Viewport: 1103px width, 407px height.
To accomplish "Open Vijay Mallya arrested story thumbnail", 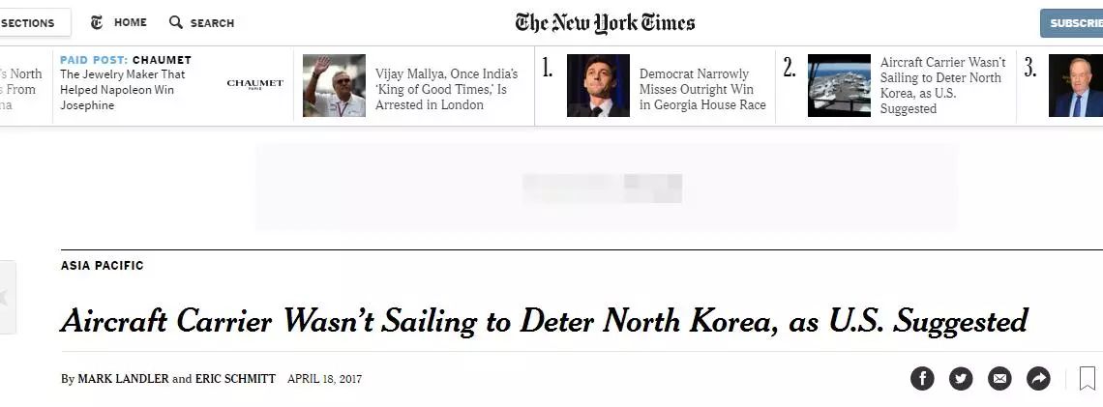I will coord(334,86).
